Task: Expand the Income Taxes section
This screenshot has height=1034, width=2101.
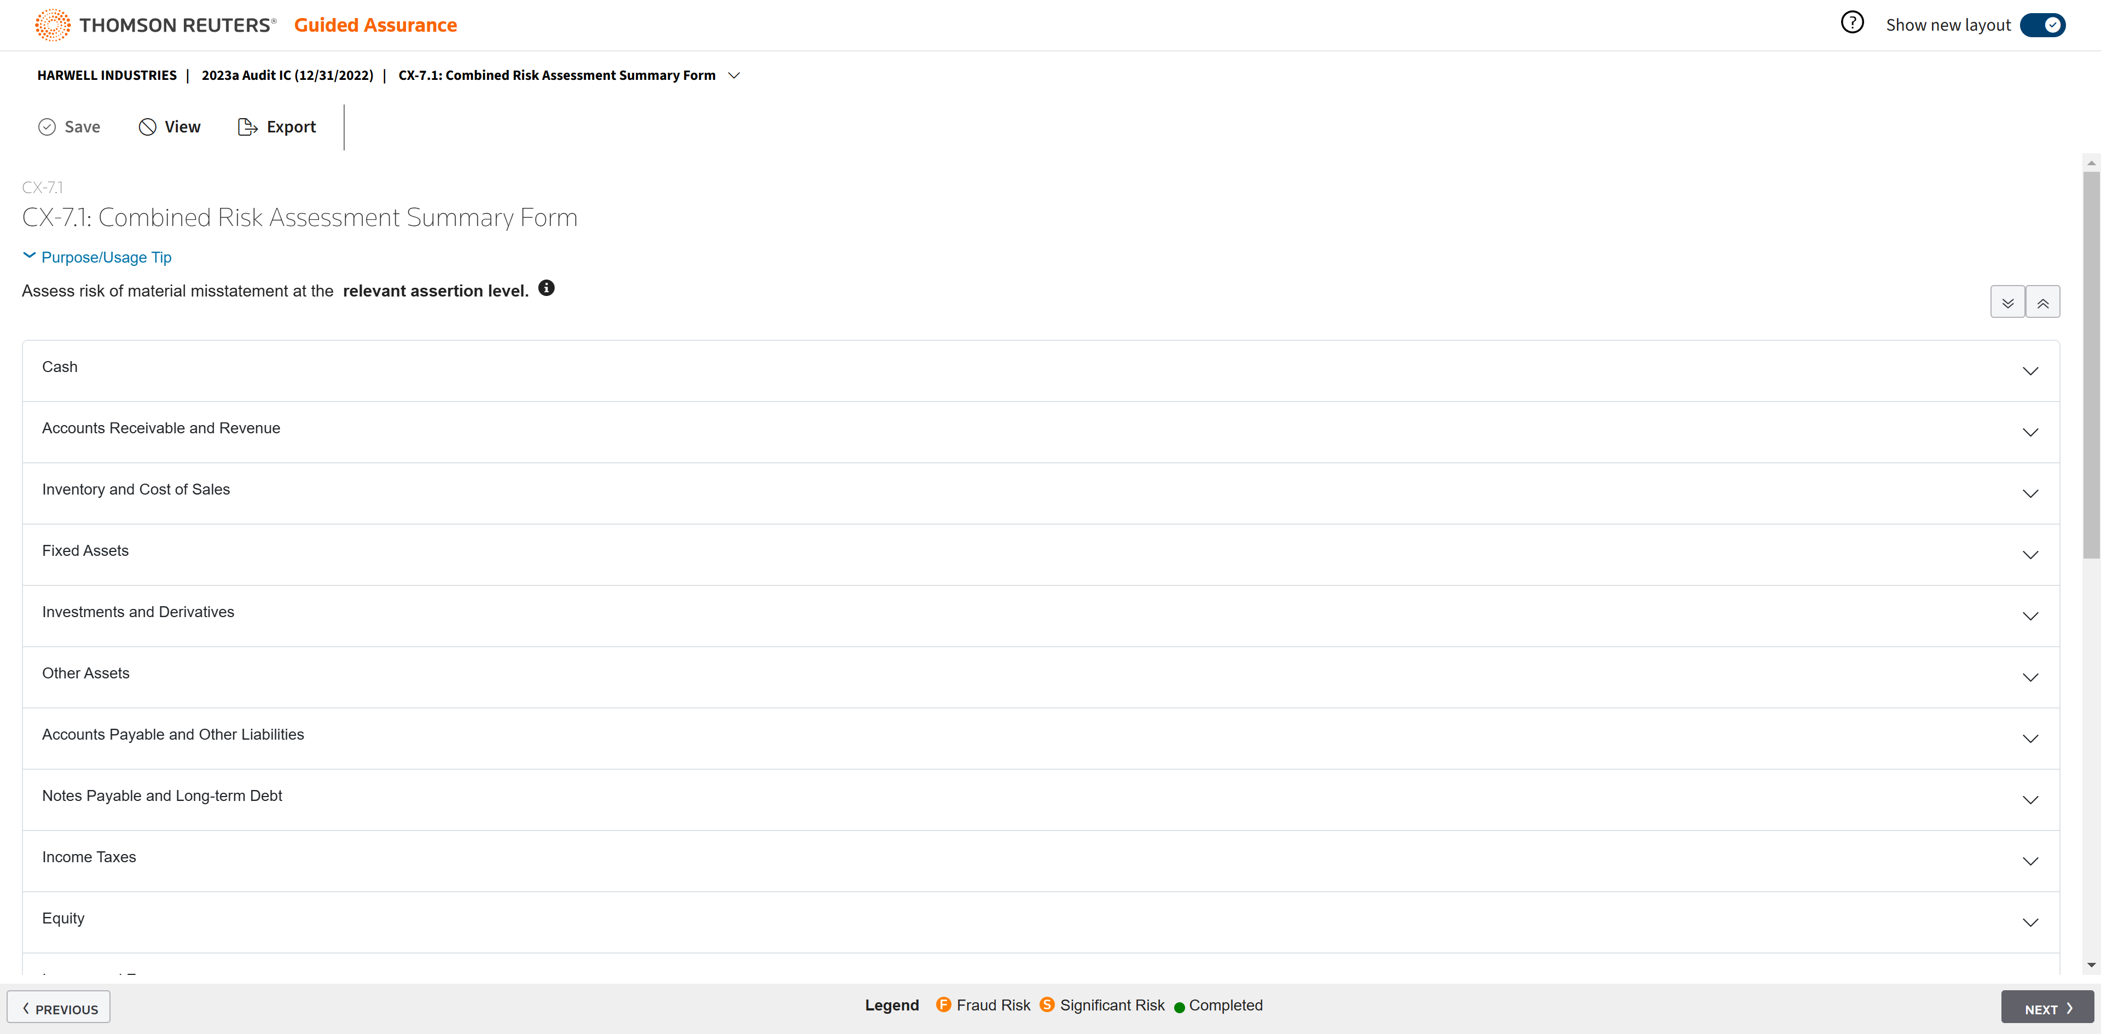Action: pyautogui.click(x=2030, y=861)
